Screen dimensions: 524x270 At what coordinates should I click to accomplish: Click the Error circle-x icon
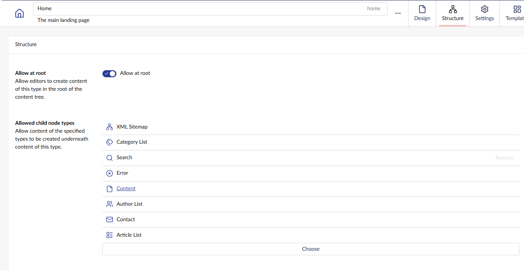[x=109, y=173]
